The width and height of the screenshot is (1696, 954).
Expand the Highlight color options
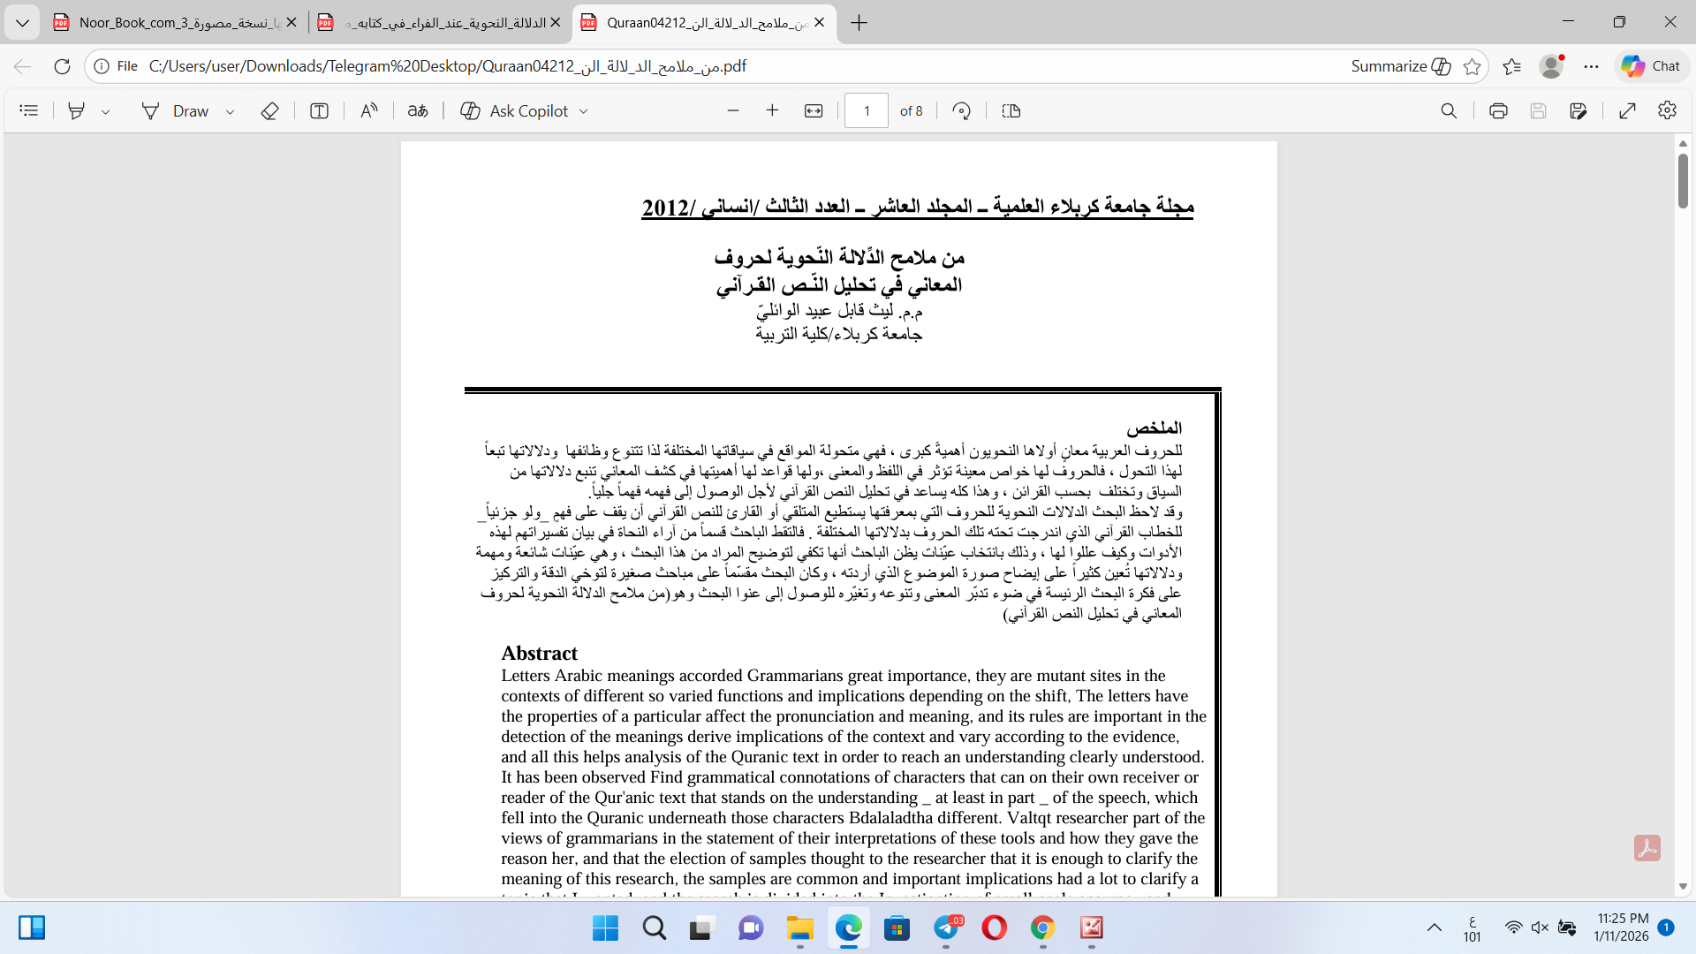105,111
